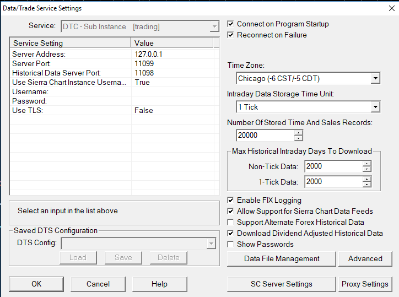Open the DTS Config dropdown
This screenshot has width=399, height=297.
(211, 243)
